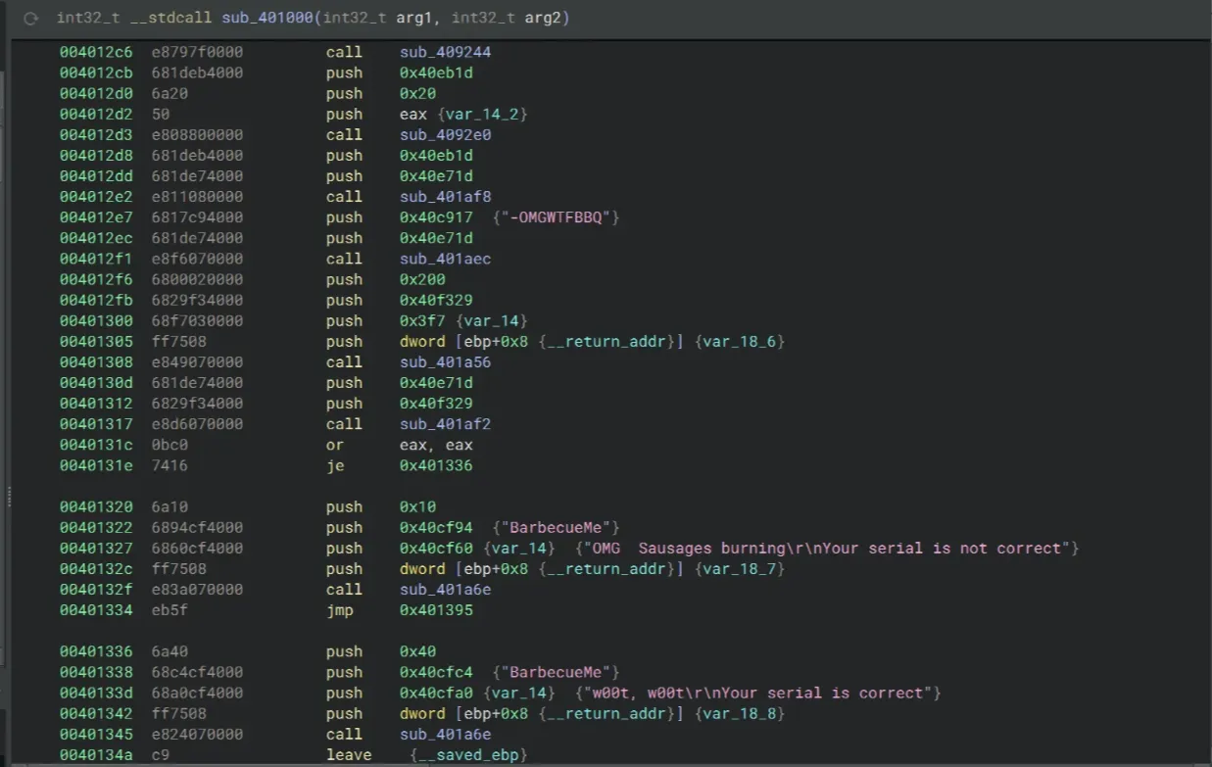Follow the je branch to 0x401336

coord(436,466)
